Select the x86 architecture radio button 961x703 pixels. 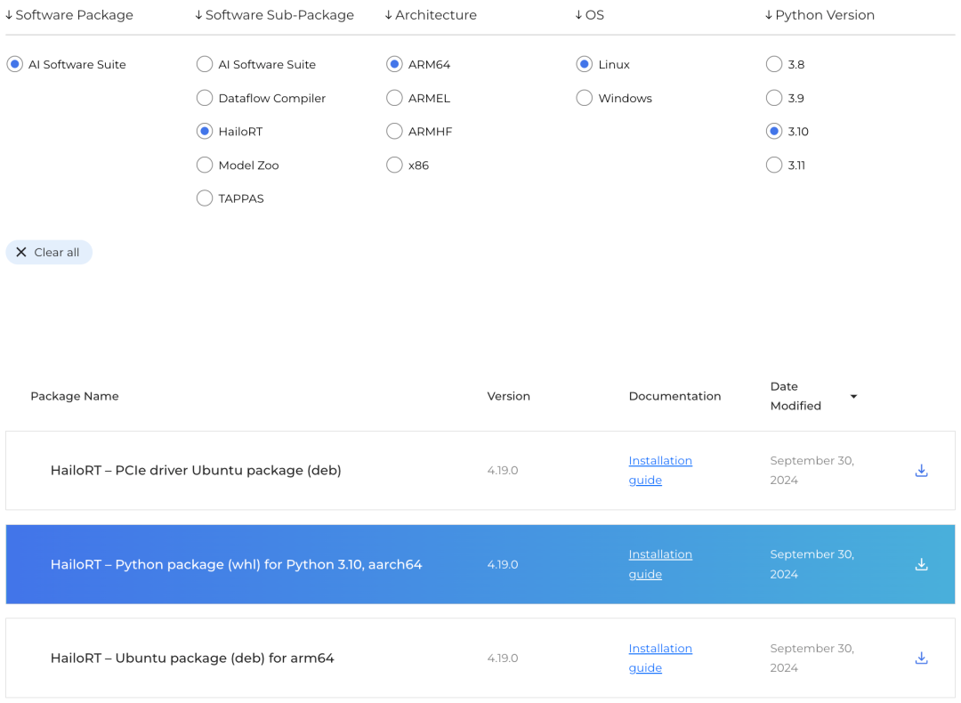click(394, 166)
